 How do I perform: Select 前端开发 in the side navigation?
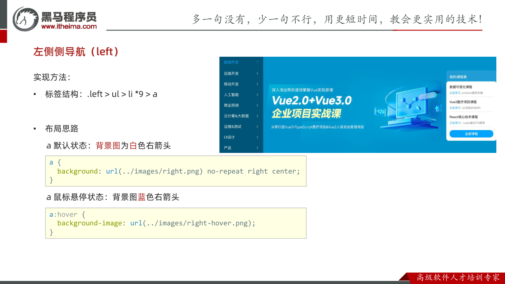(x=231, y=62)
